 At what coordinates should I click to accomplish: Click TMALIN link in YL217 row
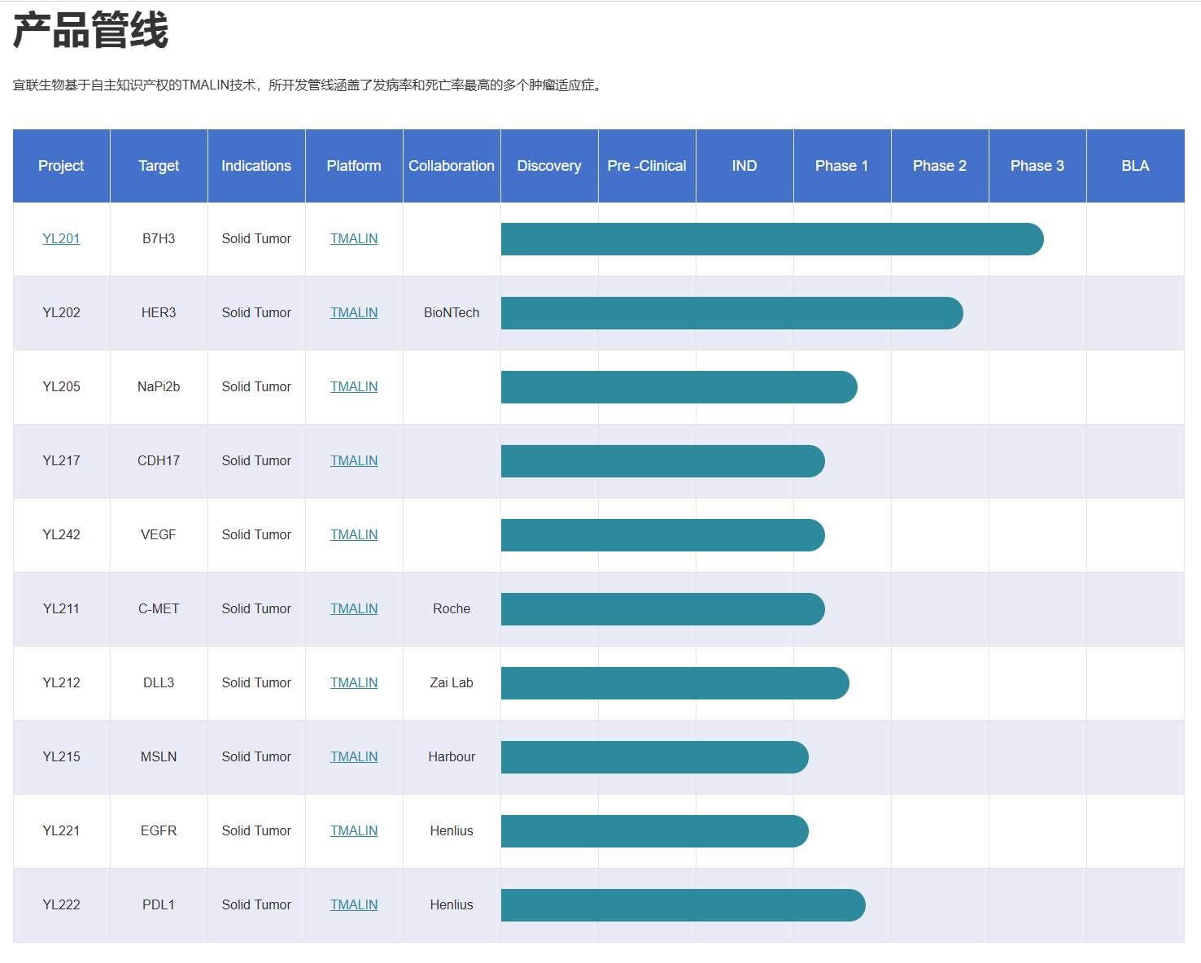pos(353,460)
